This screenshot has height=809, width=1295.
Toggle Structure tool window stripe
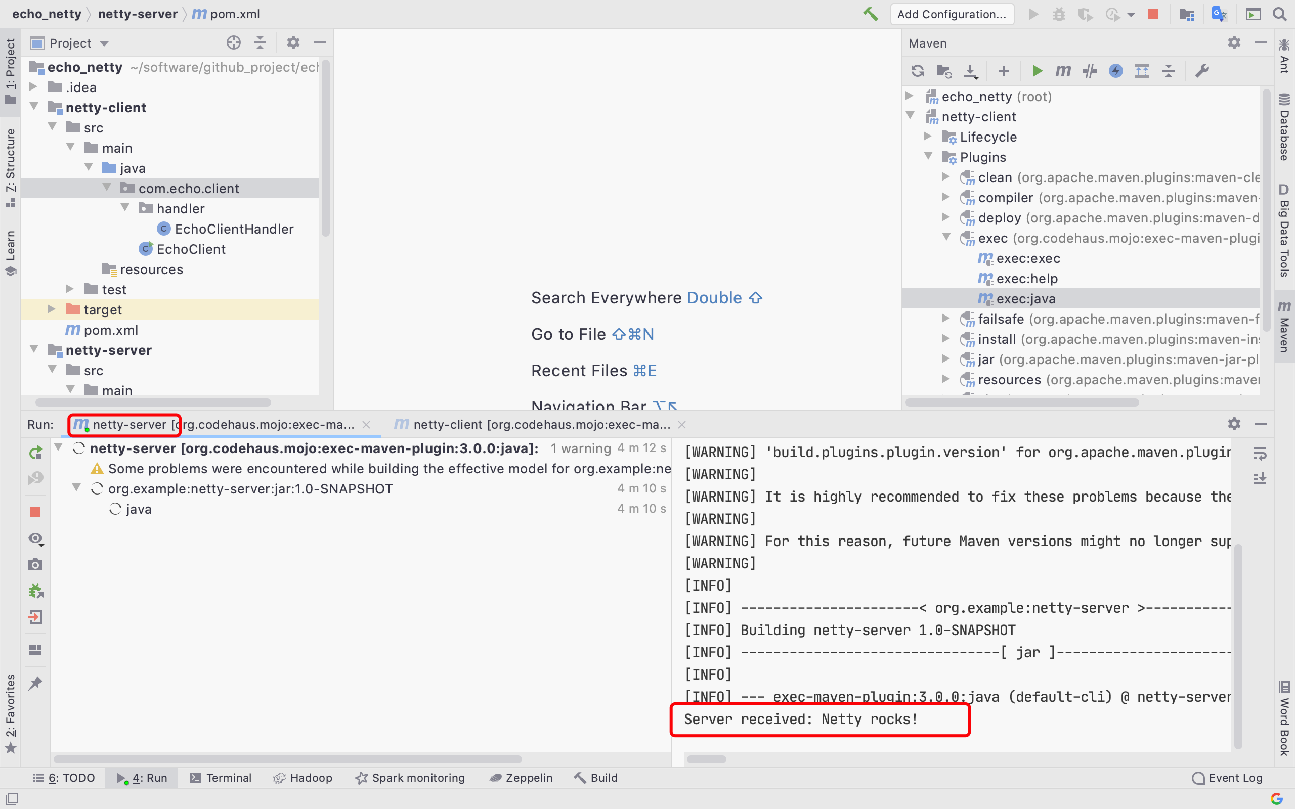tap(10, 167)
